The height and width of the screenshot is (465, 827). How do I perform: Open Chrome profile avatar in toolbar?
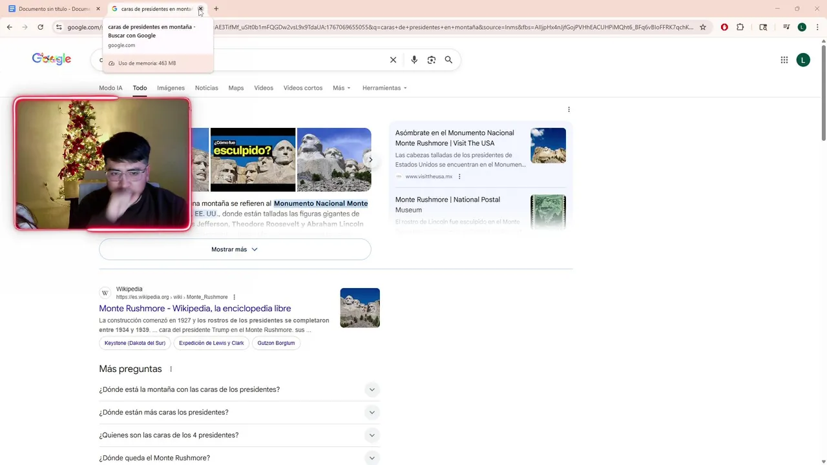[802, 27]
